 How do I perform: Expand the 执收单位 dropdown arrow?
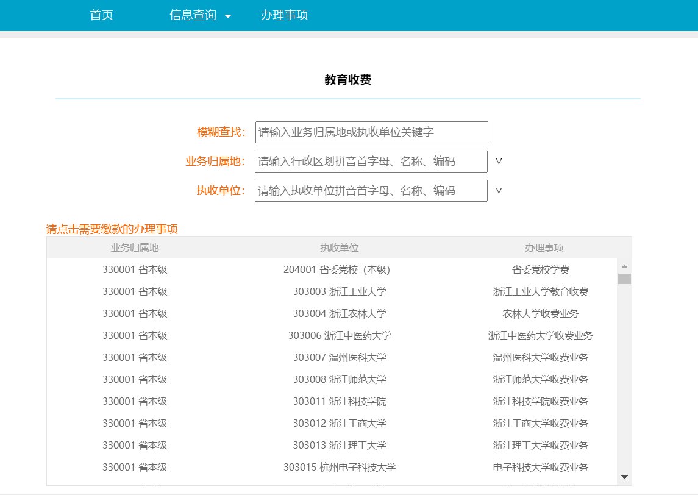499,191
